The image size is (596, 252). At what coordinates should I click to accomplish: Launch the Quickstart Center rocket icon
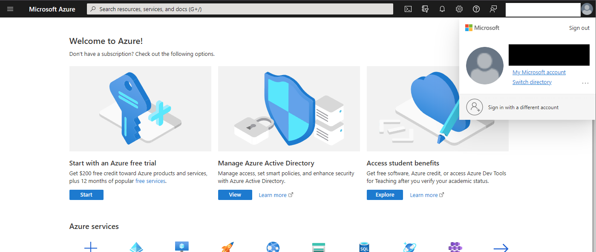point(227,246)
